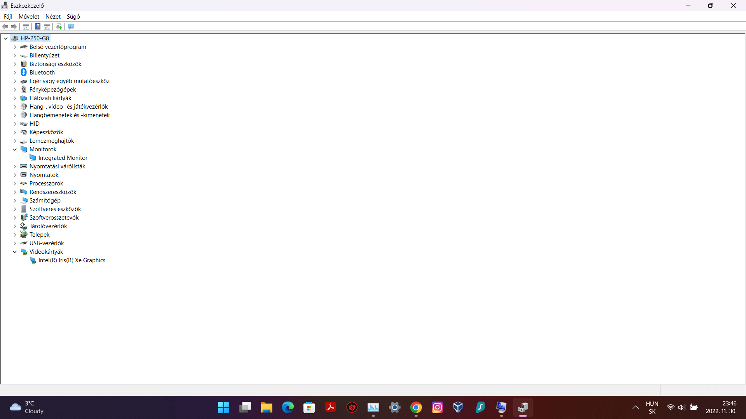746x419 pixels.
Task: Open the weather widget showing 3°C Cloudy
Action: pyautogui.click(x=26, y=407)
